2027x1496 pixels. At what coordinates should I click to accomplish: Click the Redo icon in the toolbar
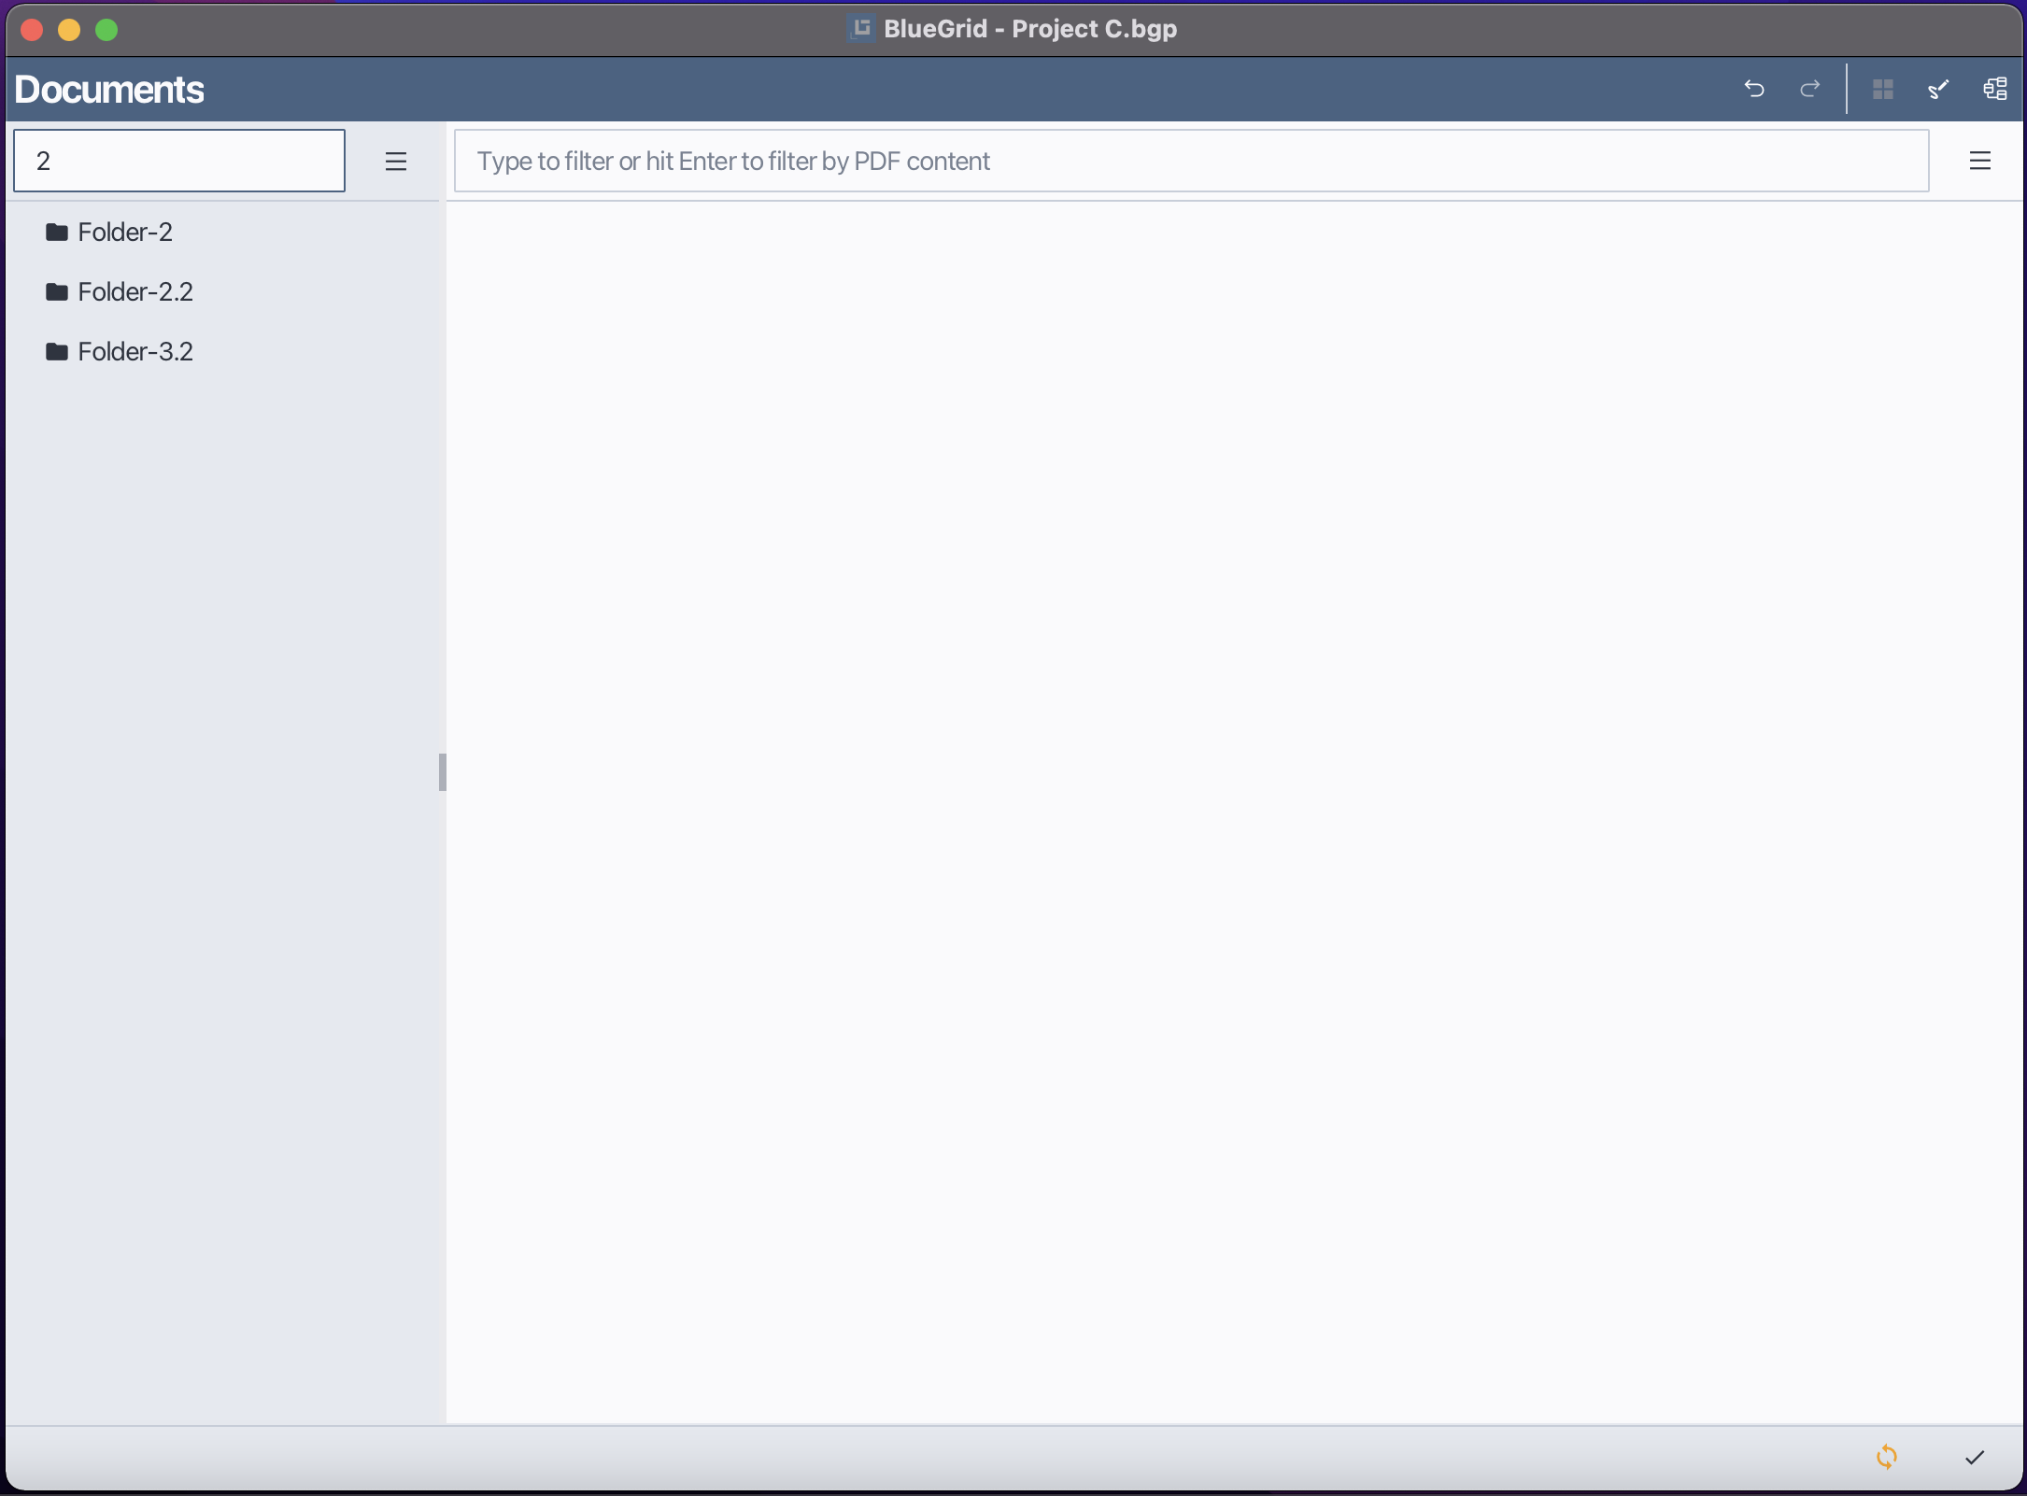1809,89
